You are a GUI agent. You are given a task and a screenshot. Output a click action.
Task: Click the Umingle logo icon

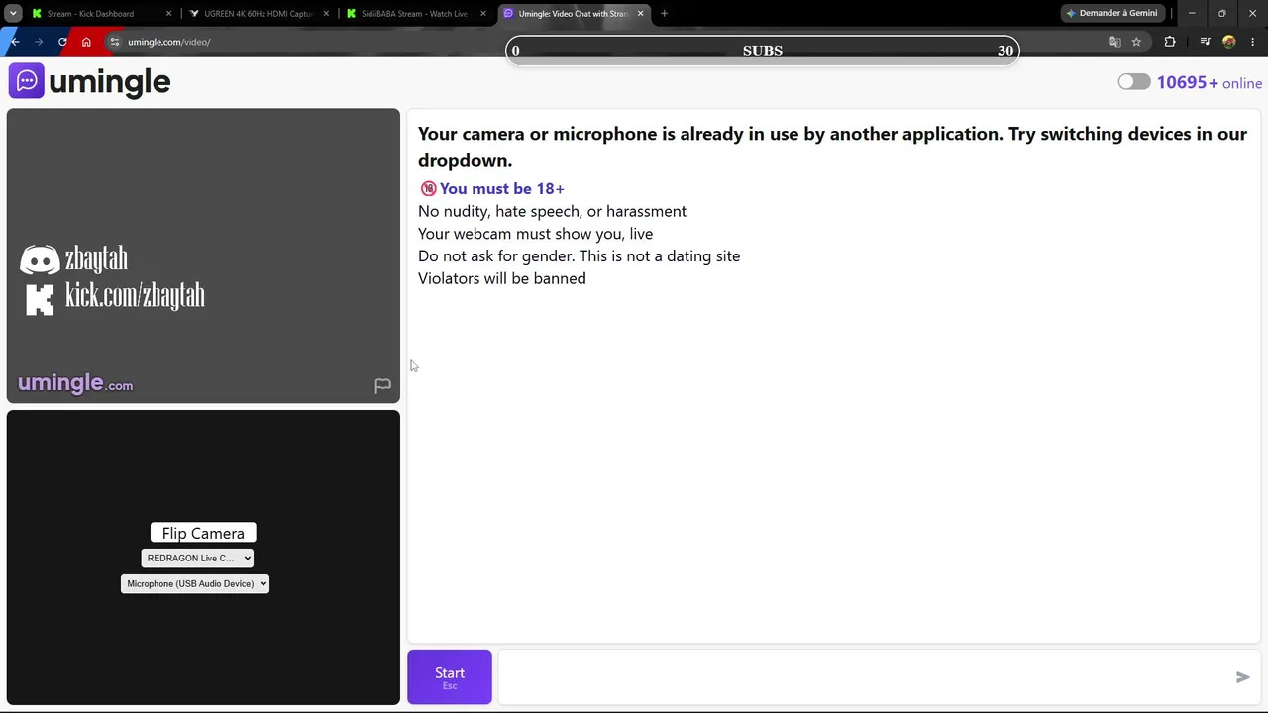tap(26, 81)
